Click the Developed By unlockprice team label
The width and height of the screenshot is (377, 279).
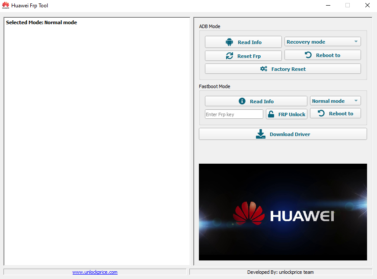click(280, 272)
